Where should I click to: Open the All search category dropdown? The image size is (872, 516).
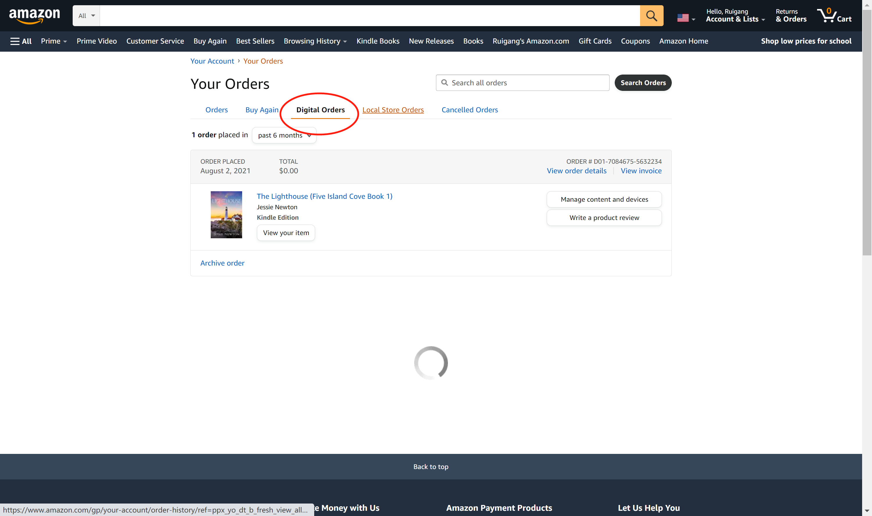(86, 16)
